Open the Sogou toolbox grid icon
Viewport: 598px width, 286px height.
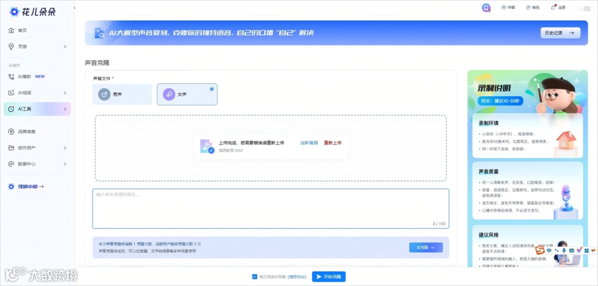click(x=586, y=251)
